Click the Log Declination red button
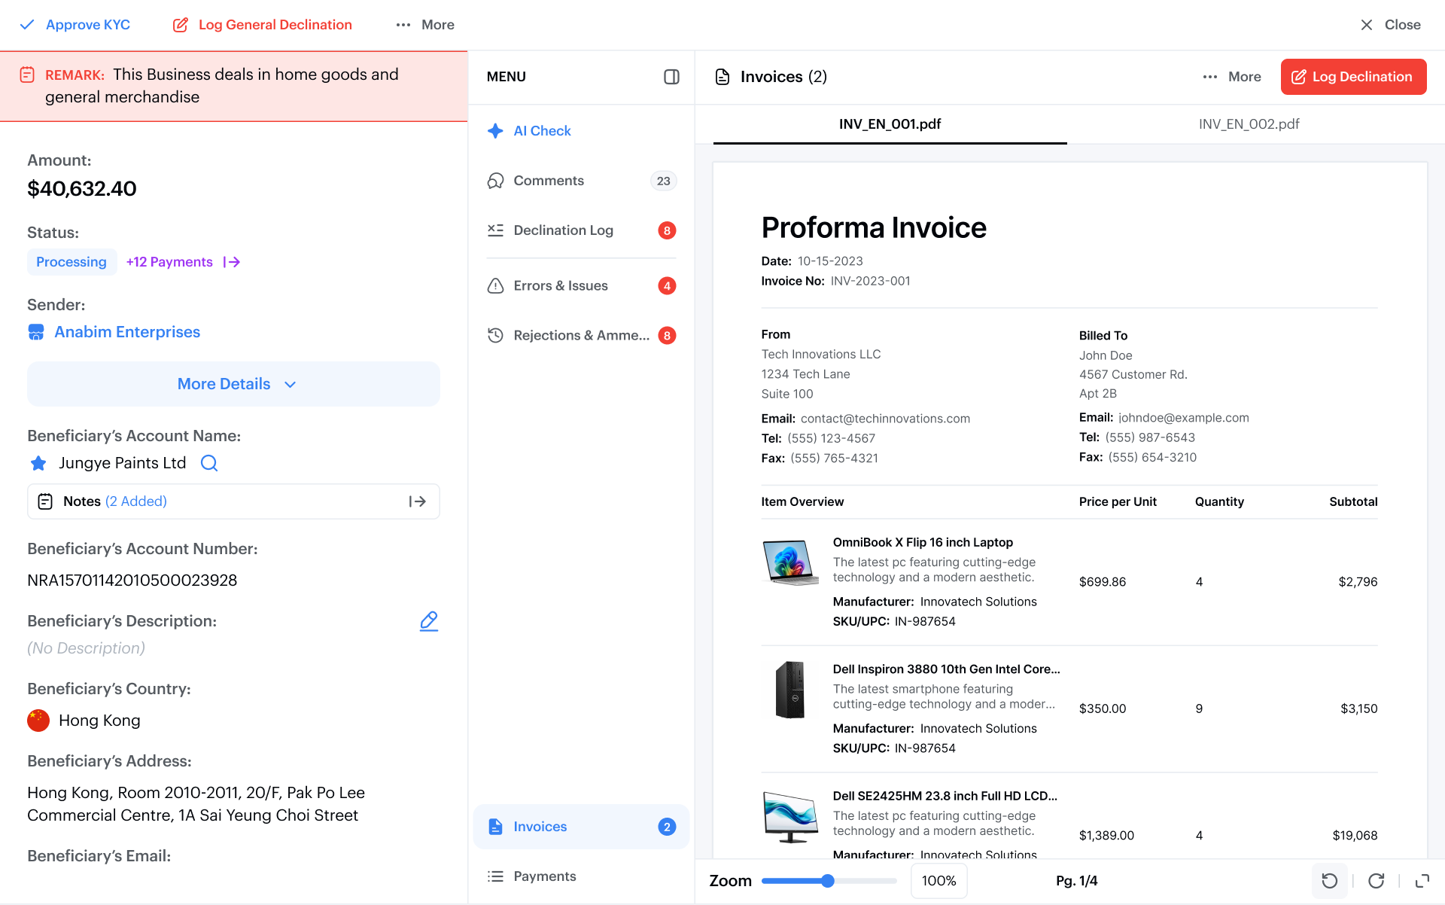 (x=1353, y=77)
